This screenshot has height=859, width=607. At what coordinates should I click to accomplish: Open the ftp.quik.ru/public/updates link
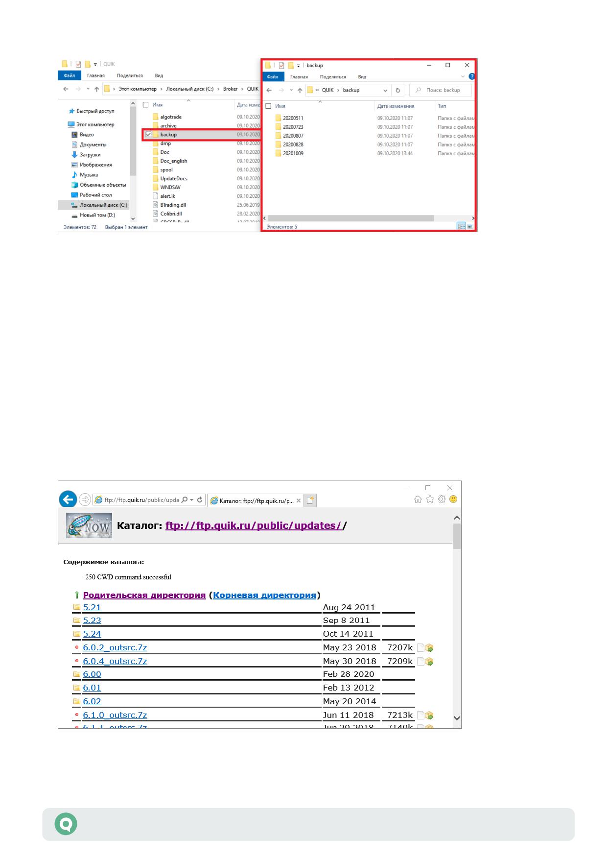click(254, 525)
